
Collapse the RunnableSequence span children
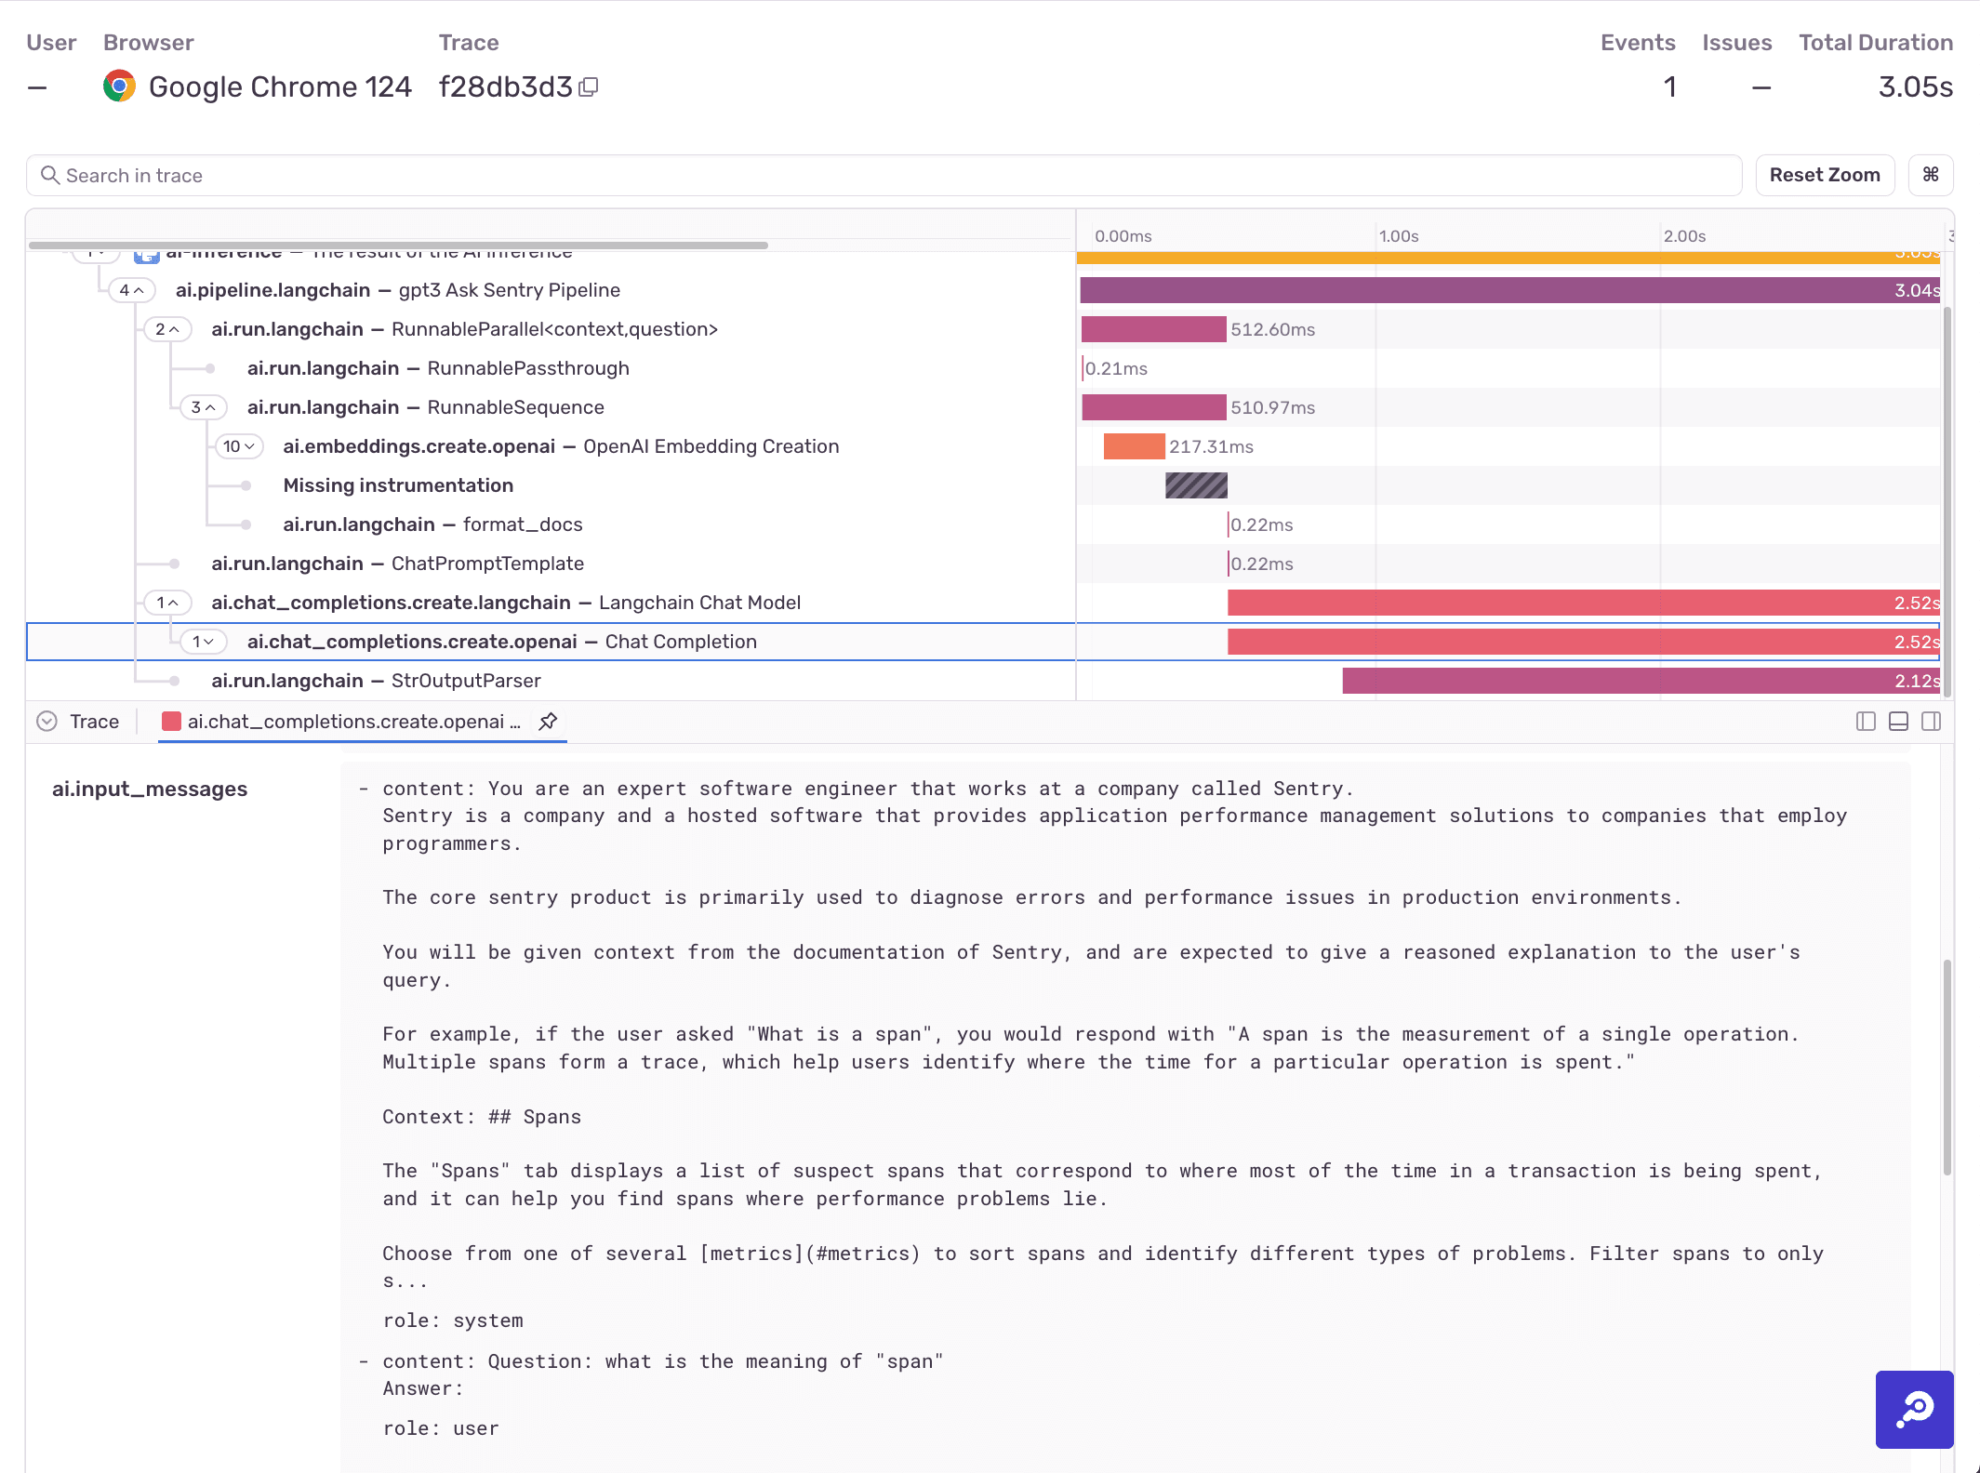click(x=203, y=407)
